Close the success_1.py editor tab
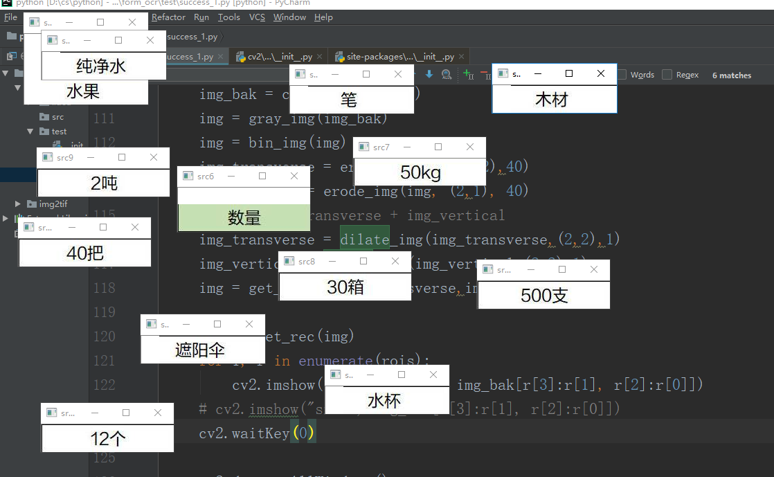 221,57
